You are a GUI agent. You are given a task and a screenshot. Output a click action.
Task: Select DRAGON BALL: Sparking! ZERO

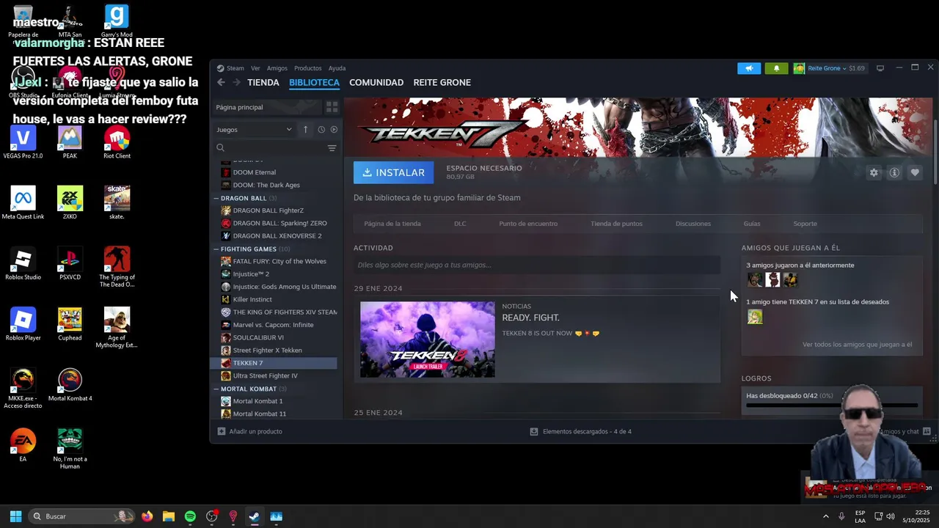coord(279,223)
